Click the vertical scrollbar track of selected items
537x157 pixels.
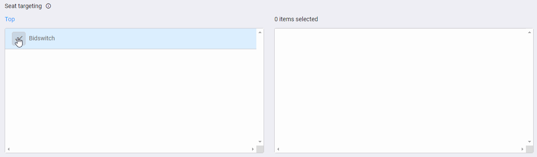pos(529,87)
